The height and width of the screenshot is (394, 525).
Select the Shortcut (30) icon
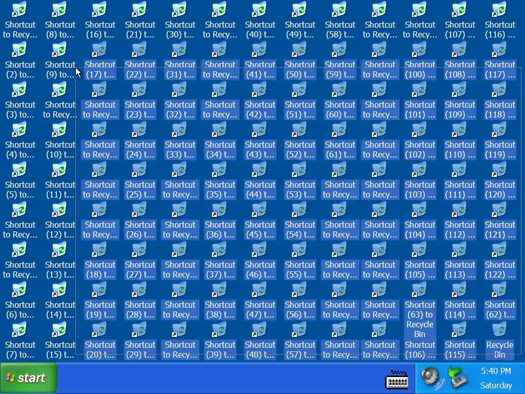point(180,9)
